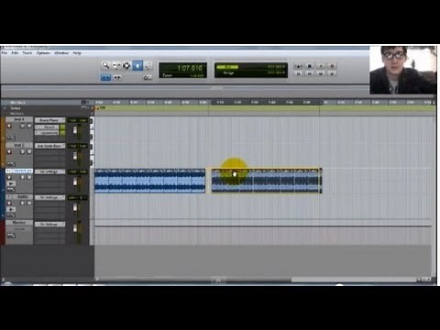
Task: Mute the Inst 1 track
Action: pos(29,126)
